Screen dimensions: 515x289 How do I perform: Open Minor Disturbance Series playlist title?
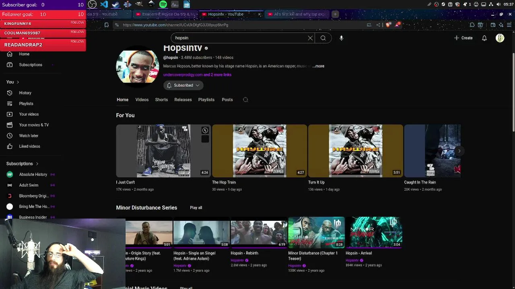pos(146,208)
